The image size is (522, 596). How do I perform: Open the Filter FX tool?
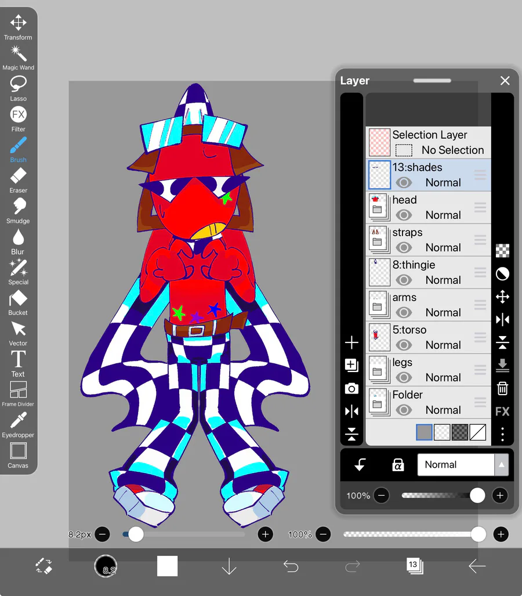click(18, 119)
